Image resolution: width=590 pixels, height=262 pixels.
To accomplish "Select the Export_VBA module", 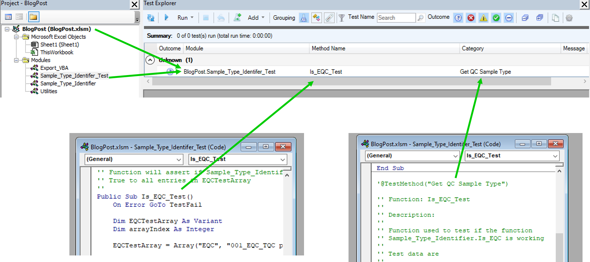I will pos(54,68).
